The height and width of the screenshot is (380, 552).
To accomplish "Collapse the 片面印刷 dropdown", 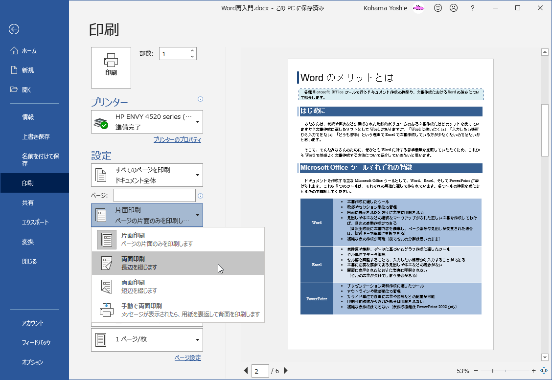I will (147, 215).
